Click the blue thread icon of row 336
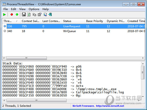Screen dimensions: 147x110 pyautogui.click(x=5, y=26)
